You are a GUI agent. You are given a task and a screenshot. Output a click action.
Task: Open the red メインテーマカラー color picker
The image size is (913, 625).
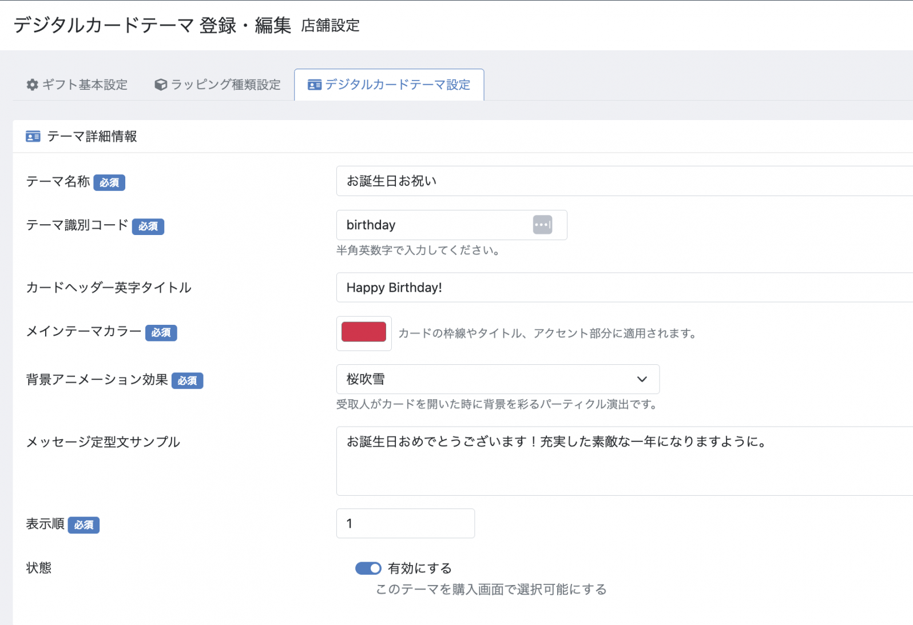[364, 333]
